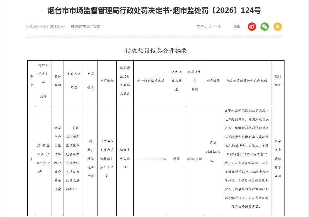Set font size to 大
The height and width of the screenshot is (217, 309).
coord(210,26)
